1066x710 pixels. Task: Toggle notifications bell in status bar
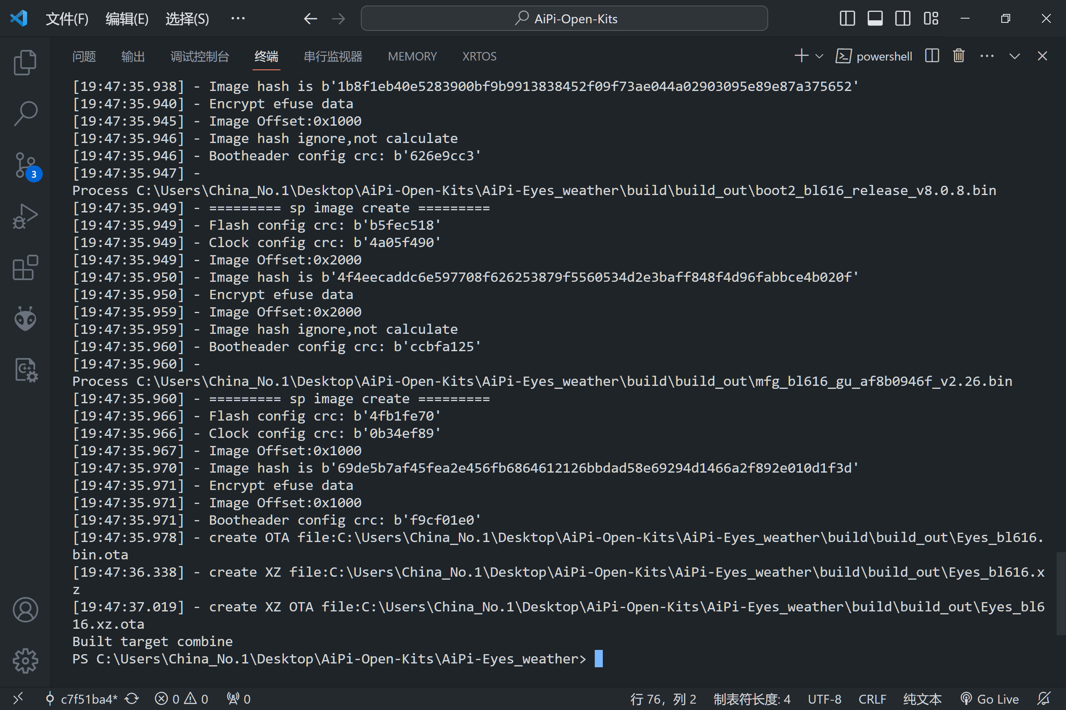coord(1044,699)
